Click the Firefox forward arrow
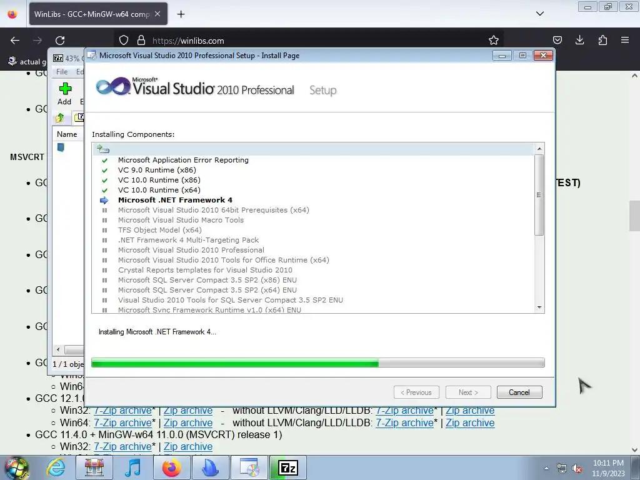Viewport: 640px width, 480px height. [x=37, y=41]
